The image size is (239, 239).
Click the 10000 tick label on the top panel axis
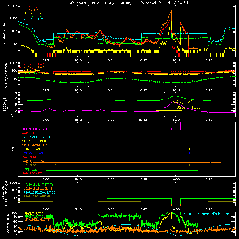coord(13,6)
